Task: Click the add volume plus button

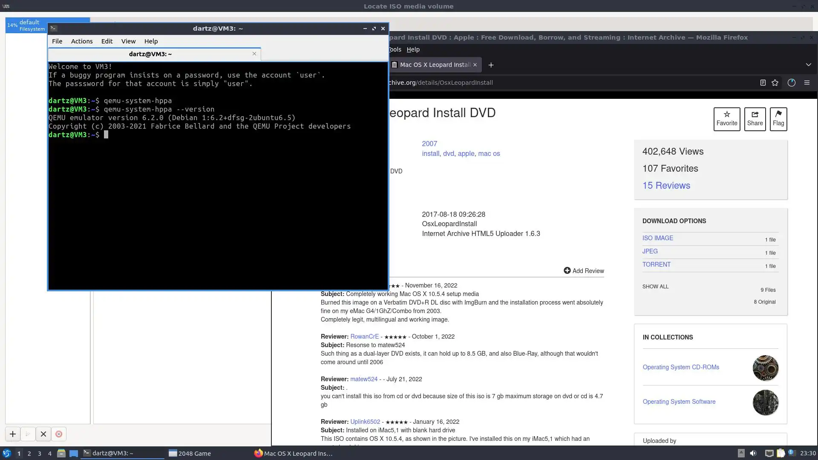Action: click(x=12, y=434)
